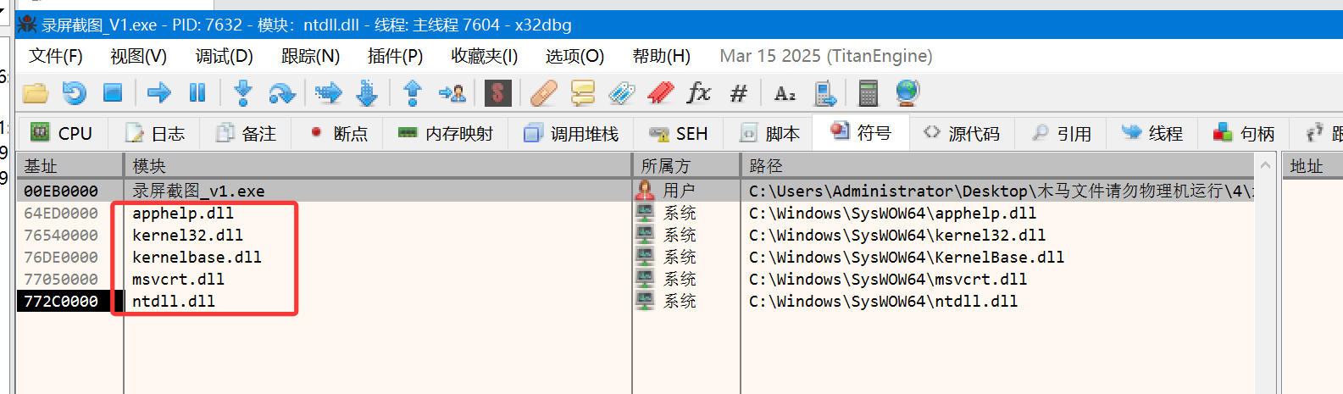The image size is (1343, 394).
Task: Switch to the 脚本 tab
Action: click(x=769, y=133)
